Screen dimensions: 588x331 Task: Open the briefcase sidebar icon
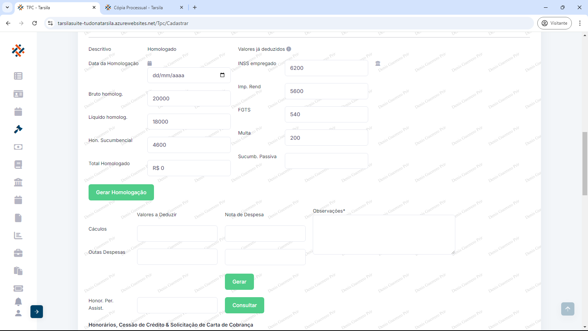click(x=18, y=253)
